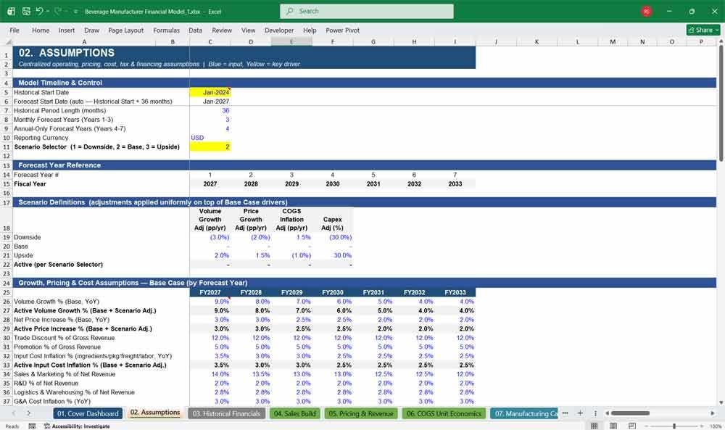The height and width of the screenshot is (430, 725).
Task: Open the Review ribbon tab
Action: pos(222,30)
